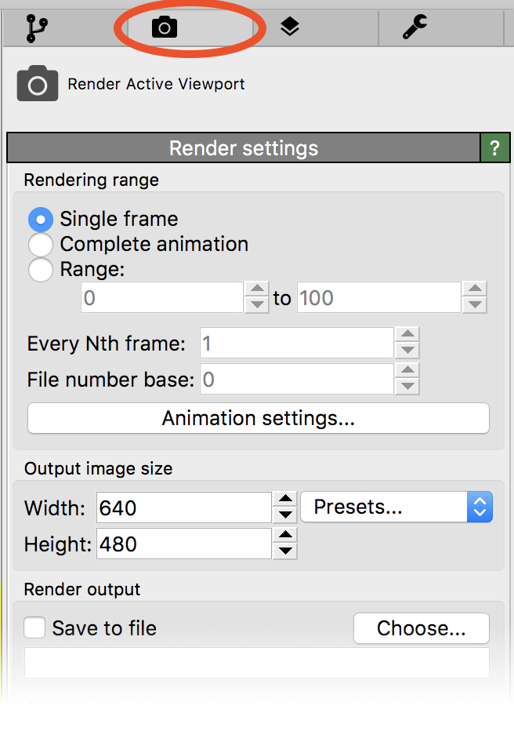Viewport: 514px width, 753px height.
Task: Click Animation settings button
Action: (258, 419)
